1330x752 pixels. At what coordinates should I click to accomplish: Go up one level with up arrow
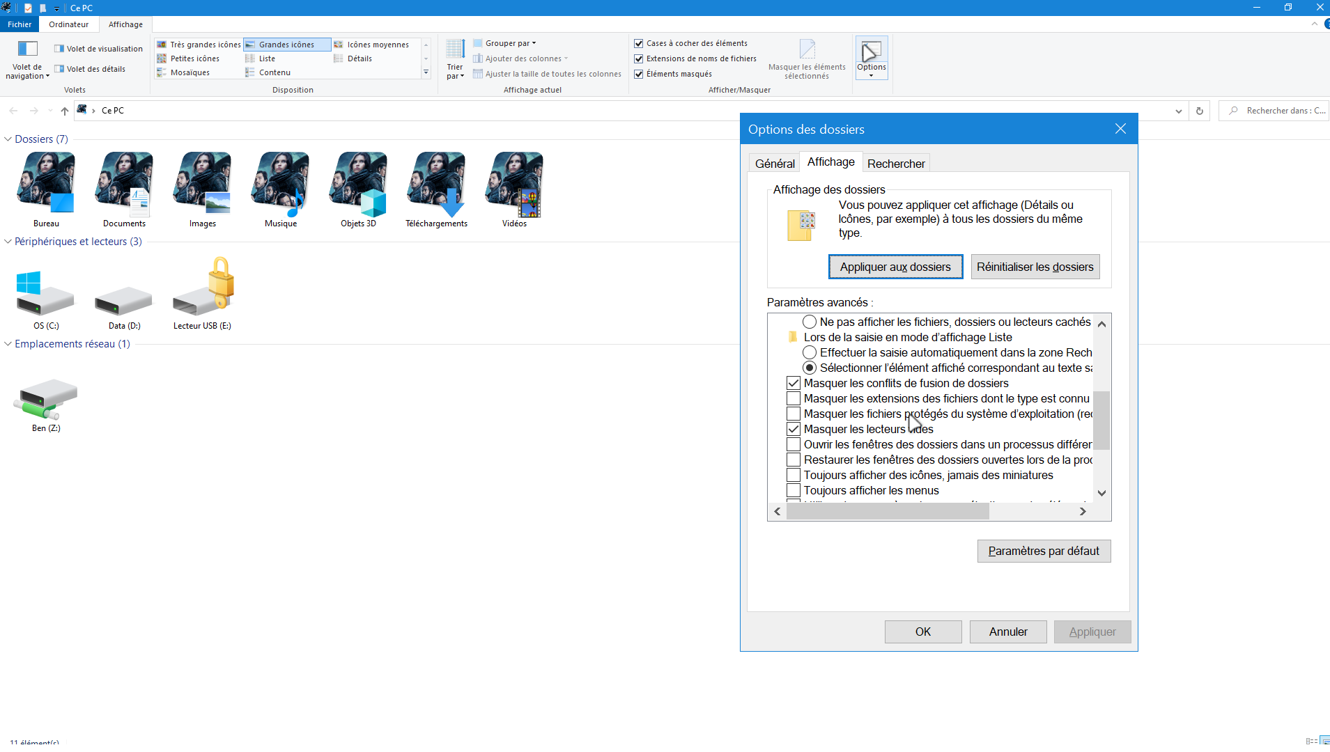coord(65,111)
